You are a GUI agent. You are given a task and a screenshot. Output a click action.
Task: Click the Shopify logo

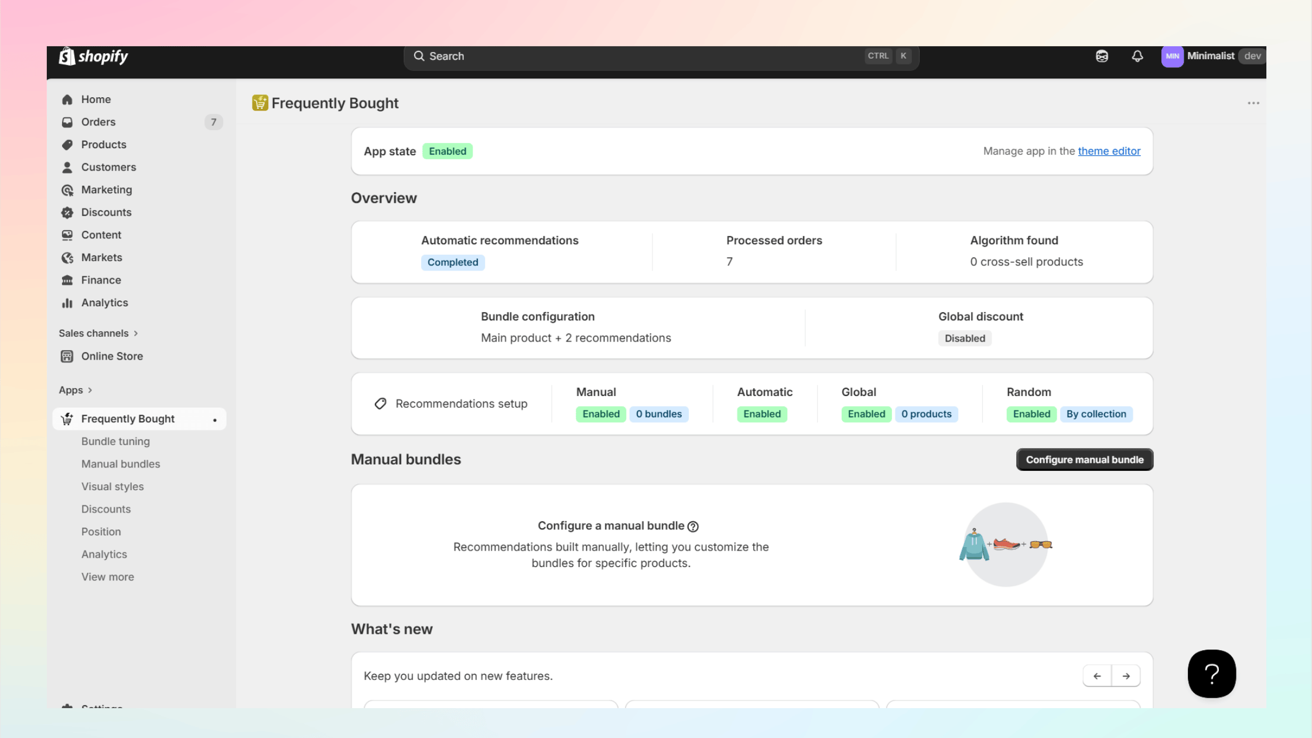pyautogui.click(x=93, y=56)
